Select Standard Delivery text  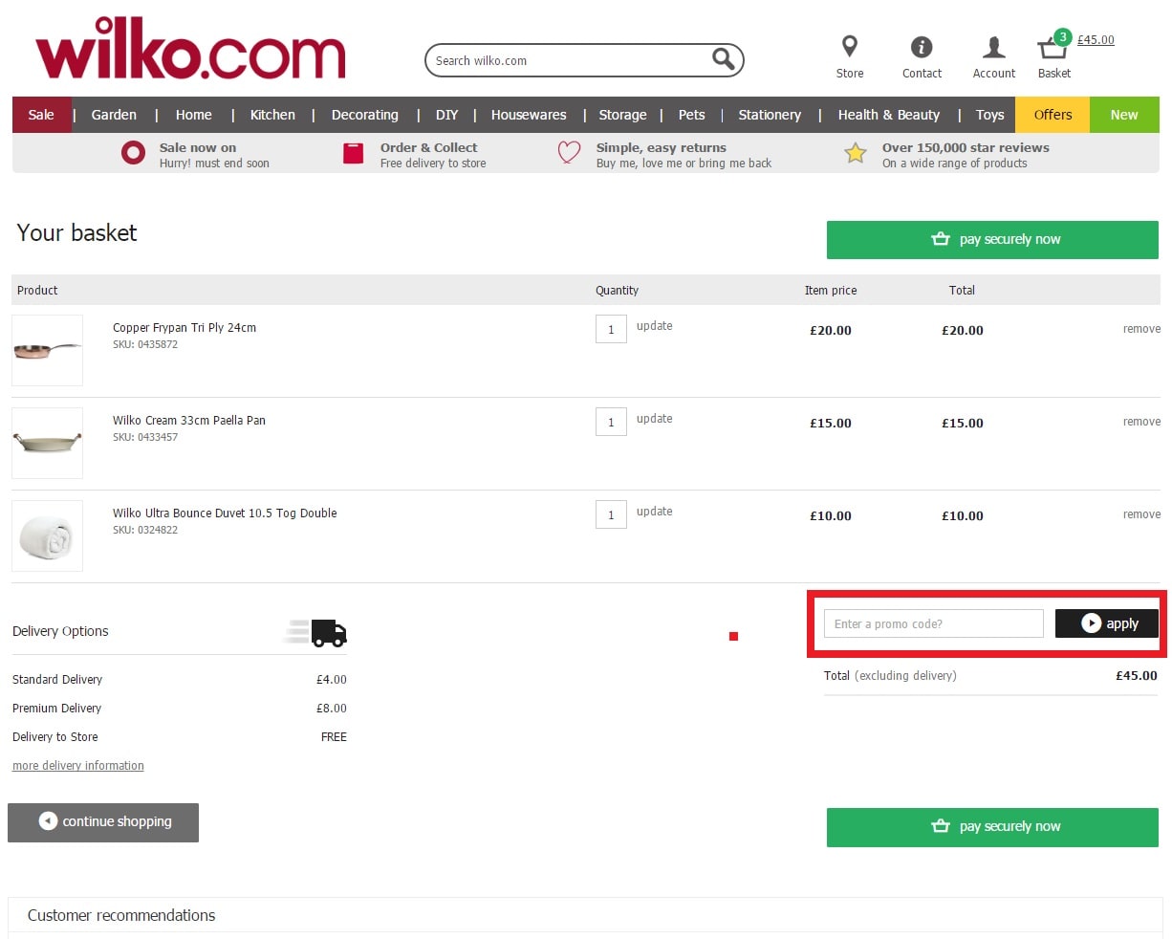click(57, 680)
